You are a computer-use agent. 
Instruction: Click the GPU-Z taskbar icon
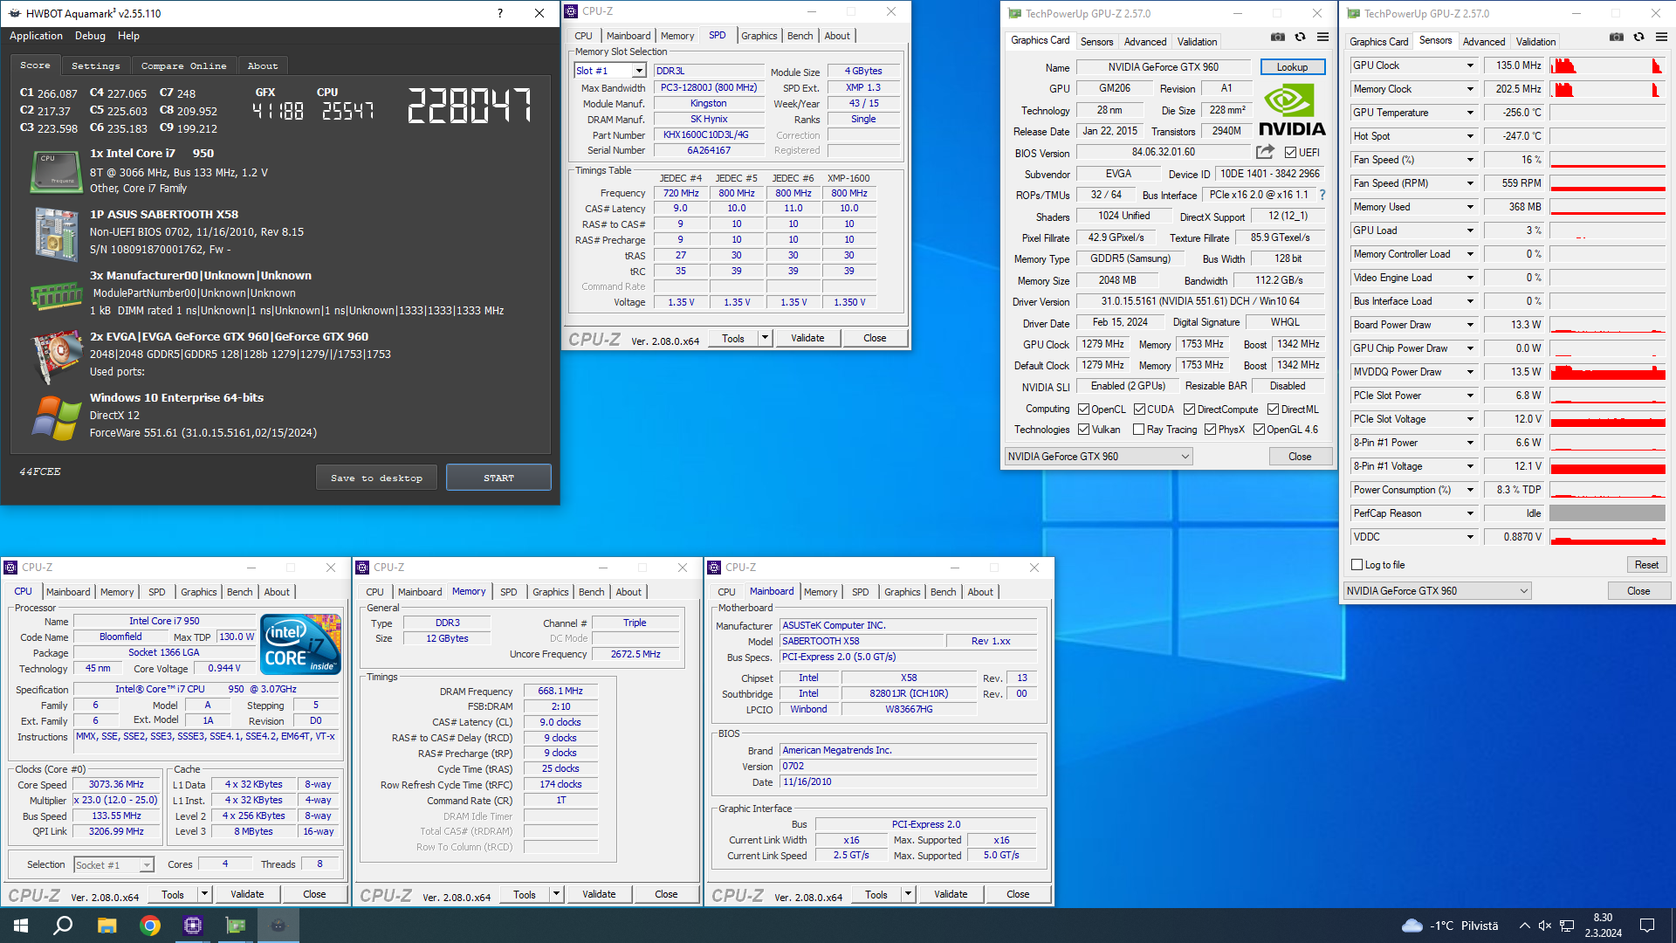(x=236, y=926)
